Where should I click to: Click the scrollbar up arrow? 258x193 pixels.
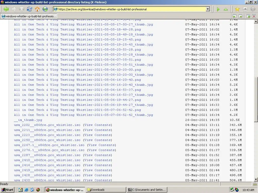point(256,21)
